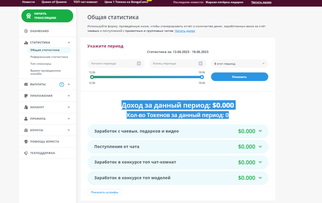The image size is (322, 203).
Task: Click the question mark help icon near Выплаты
Action: point(62,85)
